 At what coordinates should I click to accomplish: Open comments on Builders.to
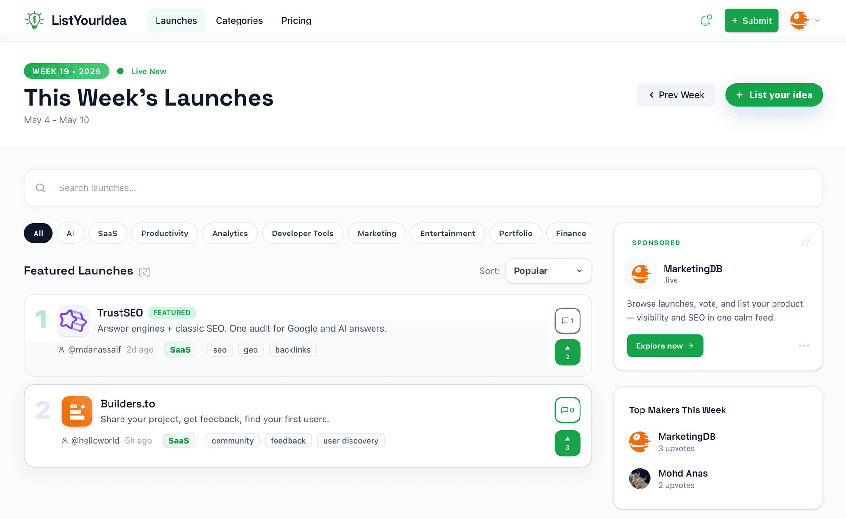(x=568, y=410)
